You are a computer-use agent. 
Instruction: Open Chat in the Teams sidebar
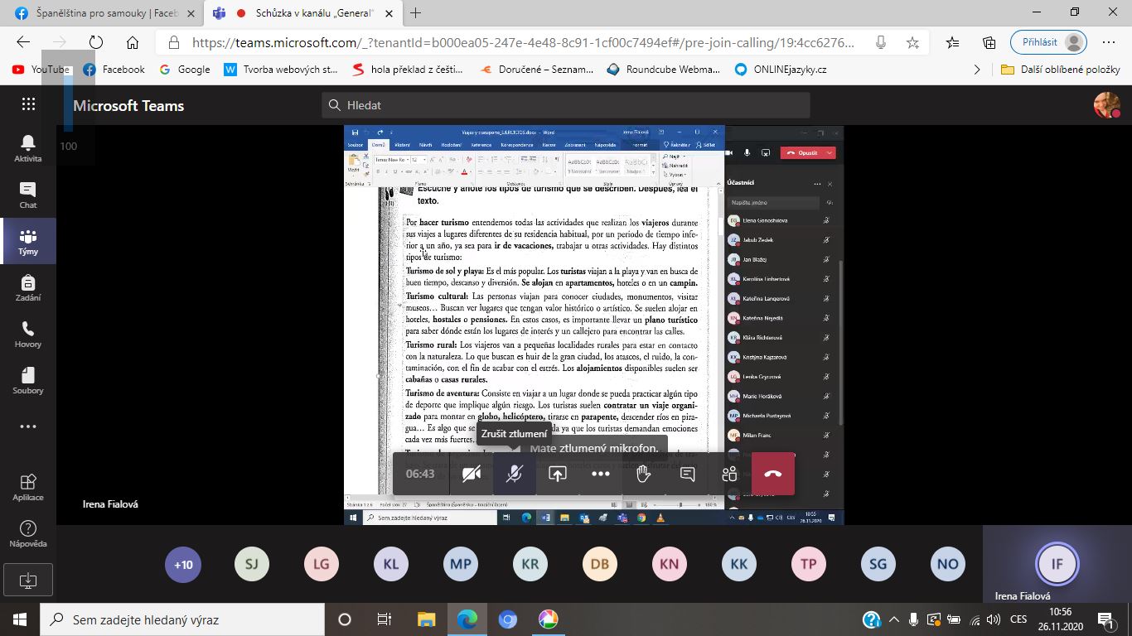pyautogui.click(x=27, y=195)
